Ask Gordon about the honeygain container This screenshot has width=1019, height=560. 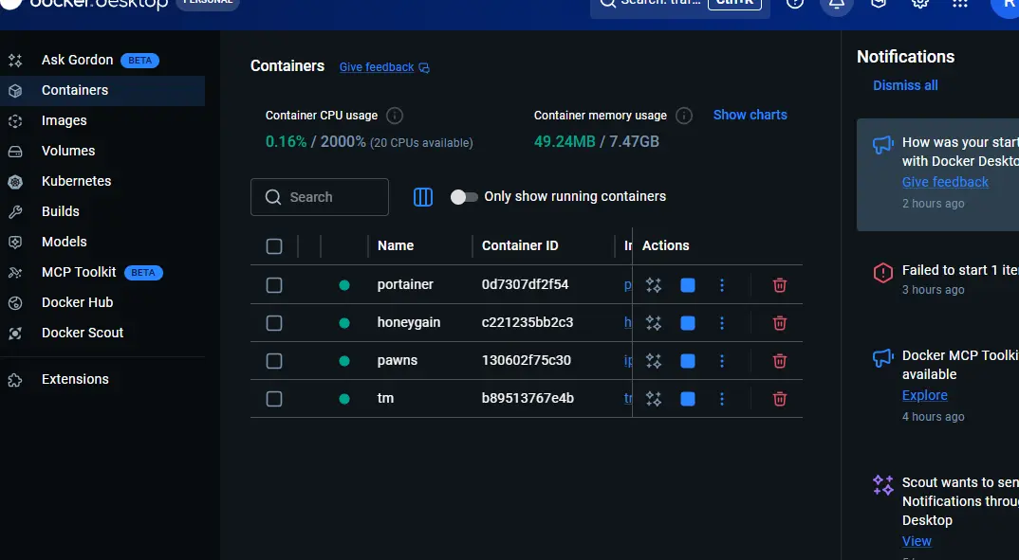(653, 322)
